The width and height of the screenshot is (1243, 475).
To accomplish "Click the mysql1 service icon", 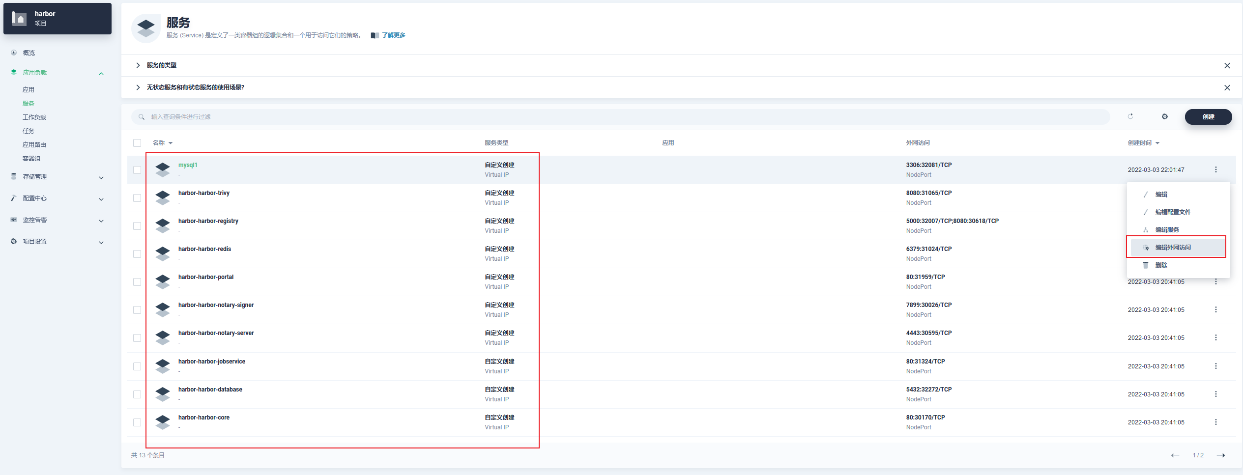I will [x=163, y=169].
